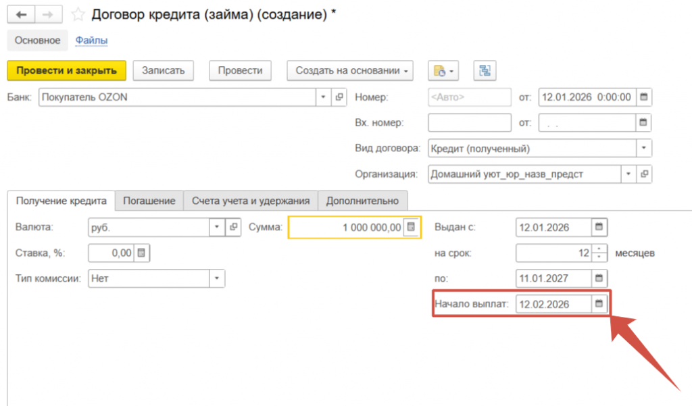Open the Файлы link
Screen dimensions: 692x406
[x=91, y=41]
